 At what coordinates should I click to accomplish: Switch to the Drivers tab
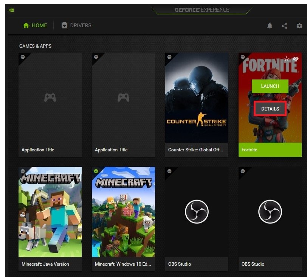(x=76, y=26)
